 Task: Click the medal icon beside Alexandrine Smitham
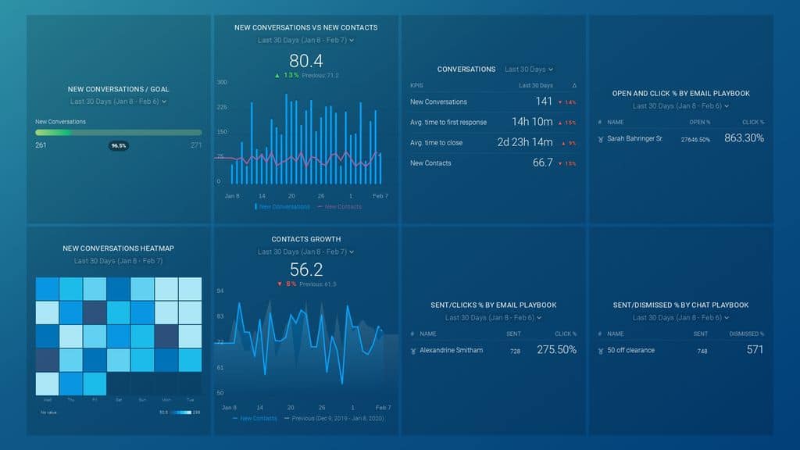[x=412, y=351]
